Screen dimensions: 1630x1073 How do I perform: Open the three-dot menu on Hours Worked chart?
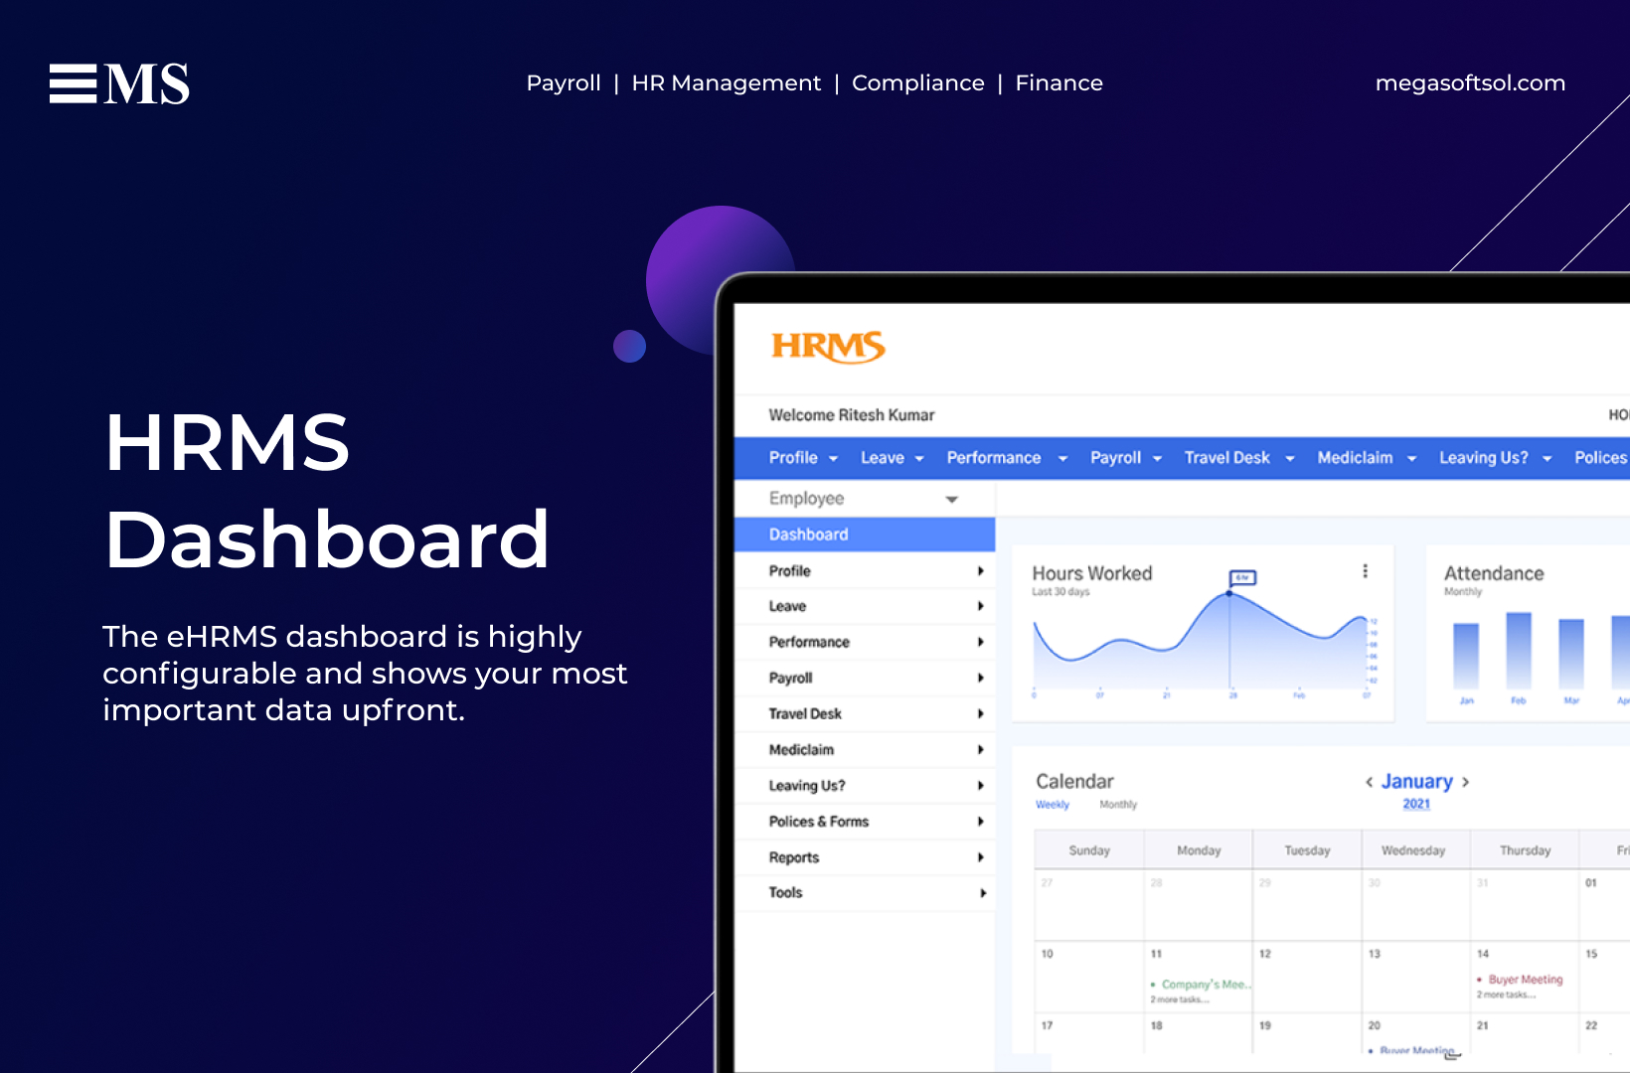[x=1366, y=571]
